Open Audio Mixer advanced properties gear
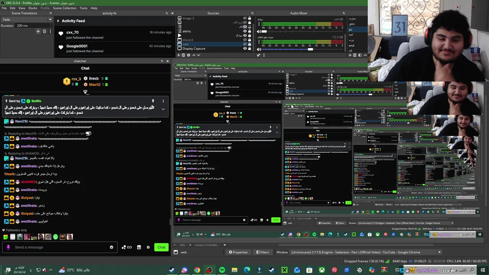 pos(259,55)
